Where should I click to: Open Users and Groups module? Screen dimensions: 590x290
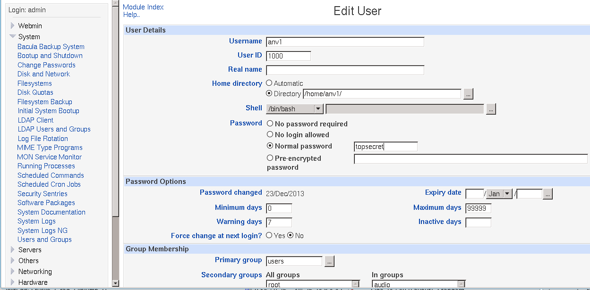44,240
